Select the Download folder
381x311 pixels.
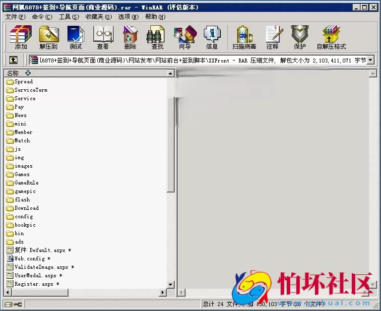23,208
